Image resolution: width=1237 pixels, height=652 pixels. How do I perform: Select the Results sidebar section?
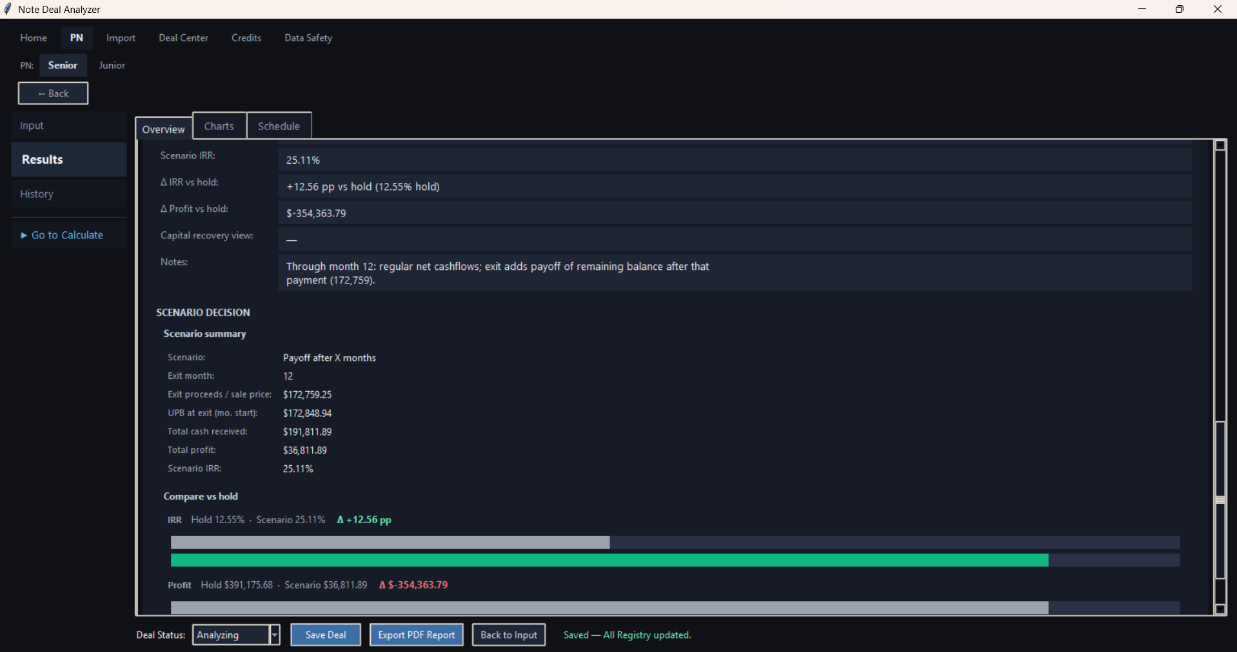click(x=68, y=159)
